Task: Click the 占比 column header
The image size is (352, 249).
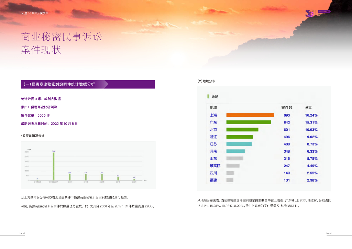Action: pos(309,108)
